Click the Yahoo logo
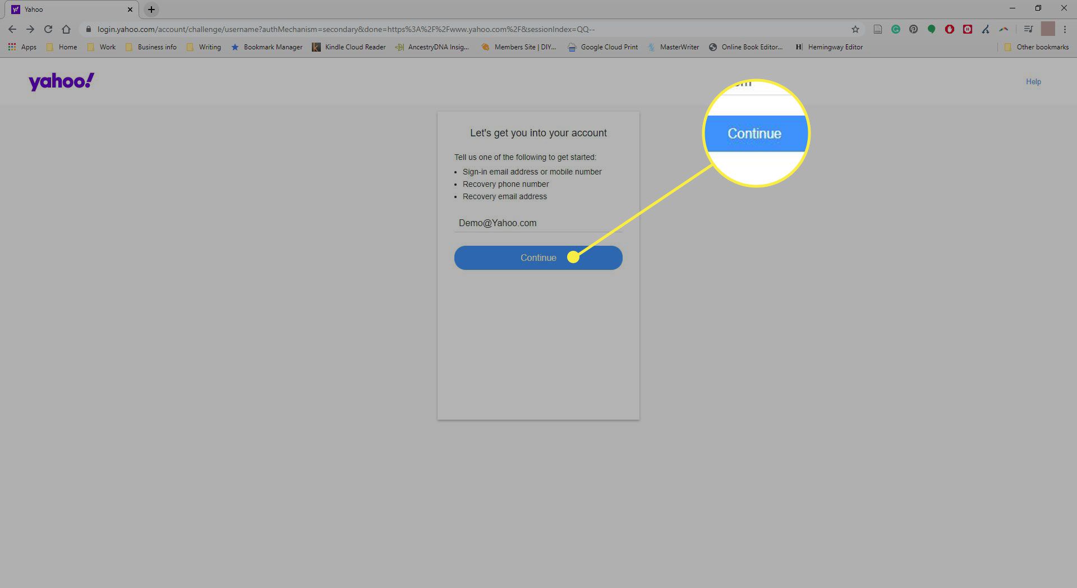The image size is (1077, 588). click(62, 82)
